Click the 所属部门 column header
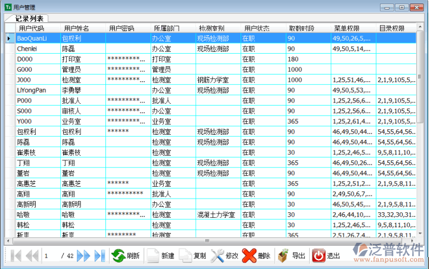 173,28
